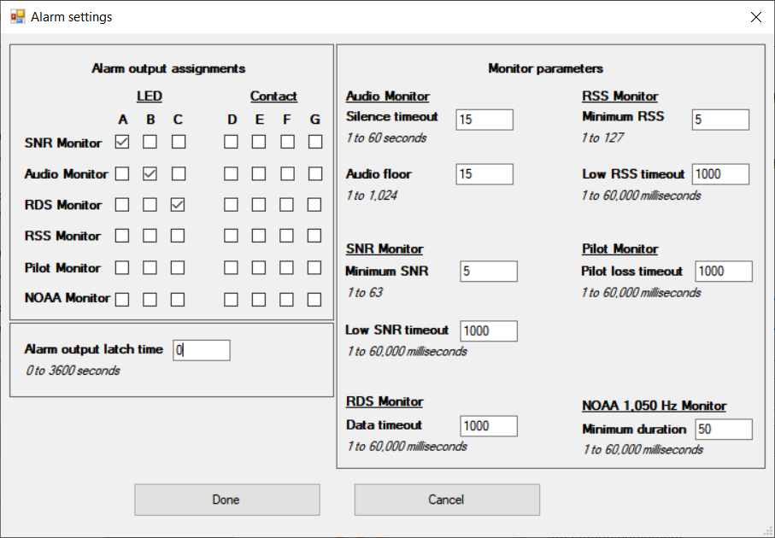Close the Alarm settings dialog
The width and height of the screenshot is (775, 538).
[755, 17]
